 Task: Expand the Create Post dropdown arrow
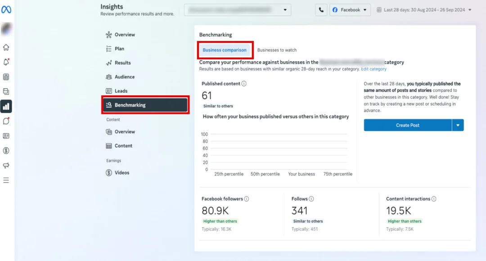click(x=458, y=125)
